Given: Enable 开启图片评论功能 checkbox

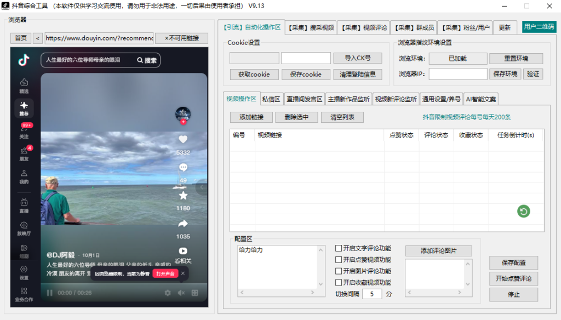Looking at the screenshot, I should tap(339, 271).
